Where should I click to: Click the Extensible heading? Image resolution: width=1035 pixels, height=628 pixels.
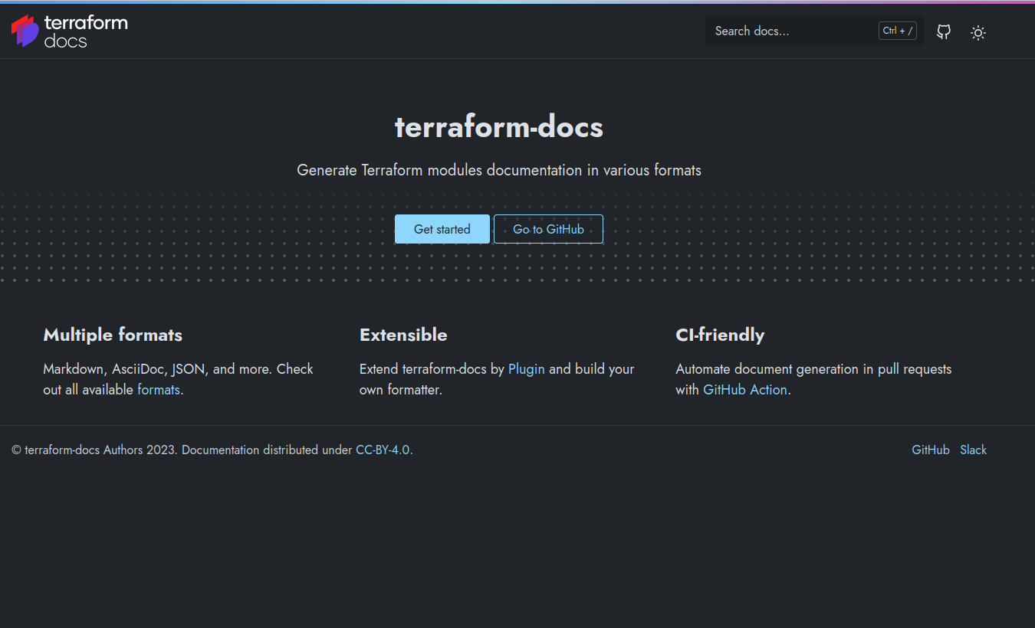[x=403, y=335]
